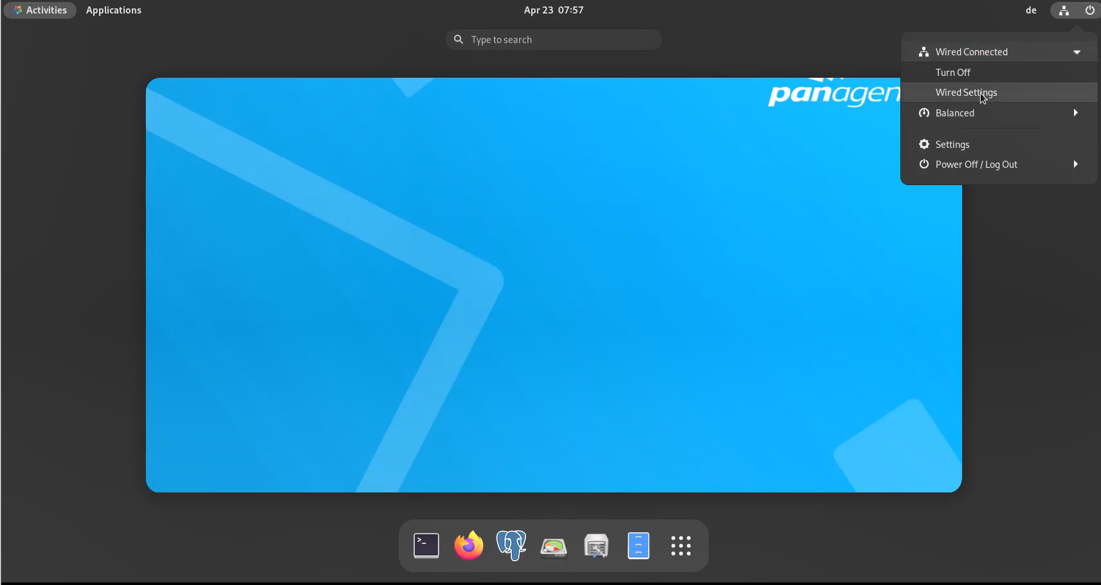Open the Applications menu
This screenshot has width=1101, height=585.
click(x=114, y=10)
